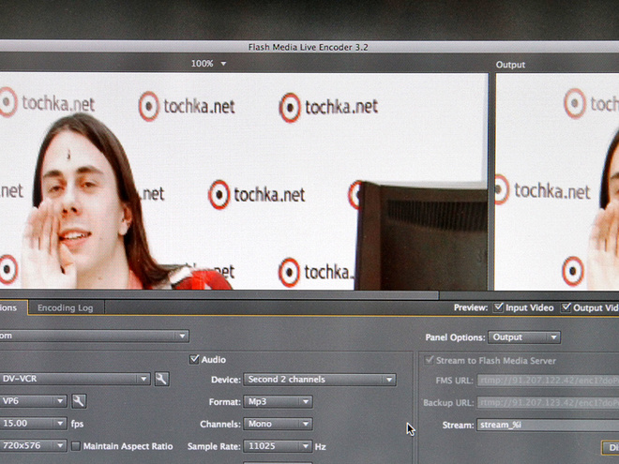Open the Panel Options Output dropdown
Viewport: 619px width, 464px height.
pos(525,337)
